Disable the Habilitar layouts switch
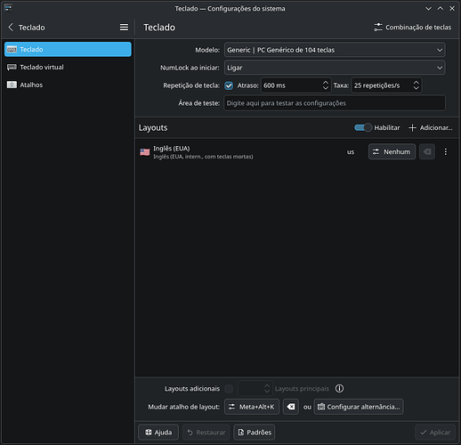This screenshot has width=461, height=445. 363,127
